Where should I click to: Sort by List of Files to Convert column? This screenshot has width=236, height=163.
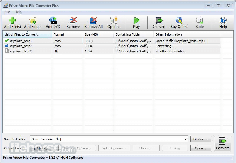tap(28, 34)
